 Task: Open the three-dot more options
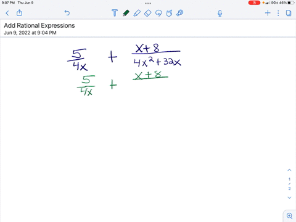278,13
